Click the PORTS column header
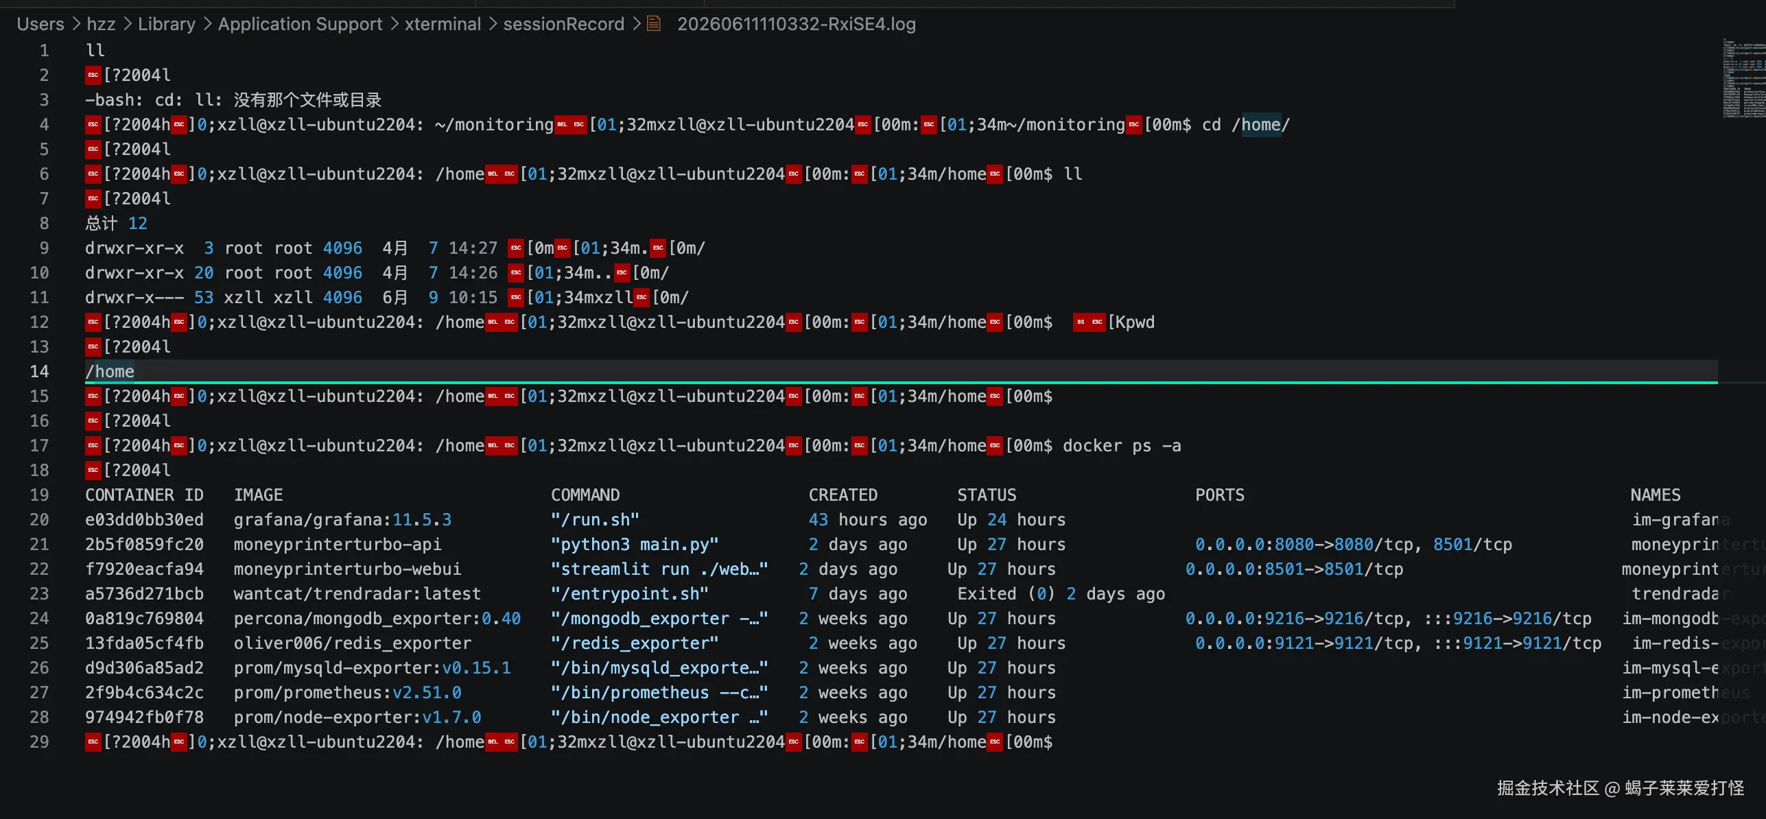The image size is (1766, 819). click(x=1220, y=495)
